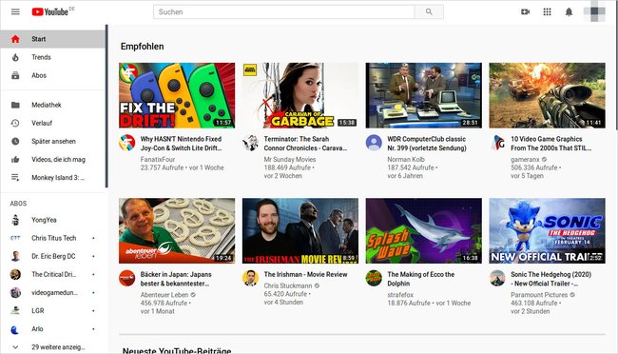
Task: Open Paramount Pictures channel name link
Action: pyautogui.click(x=539, y=295)
